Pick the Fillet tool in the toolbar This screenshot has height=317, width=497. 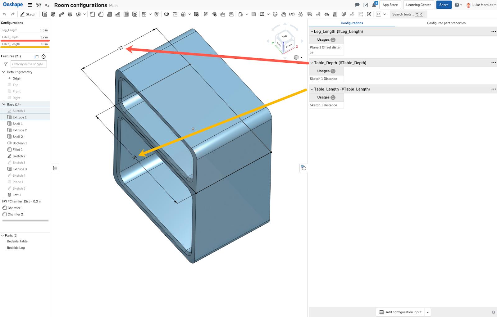92,14
